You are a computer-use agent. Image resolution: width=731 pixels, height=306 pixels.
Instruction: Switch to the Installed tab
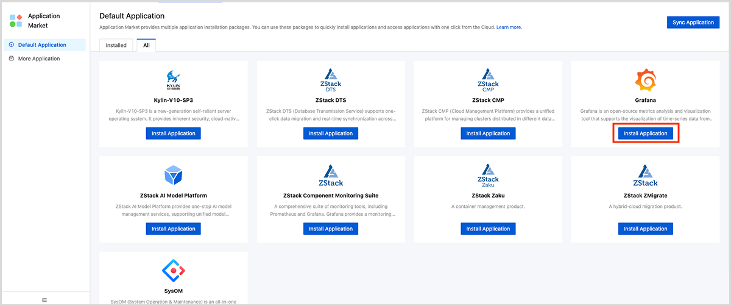(116, 45)
